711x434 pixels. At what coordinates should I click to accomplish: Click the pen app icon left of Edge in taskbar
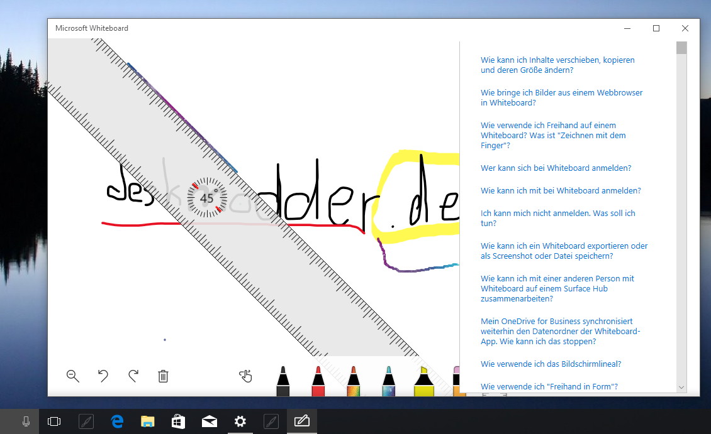[86, 421]
